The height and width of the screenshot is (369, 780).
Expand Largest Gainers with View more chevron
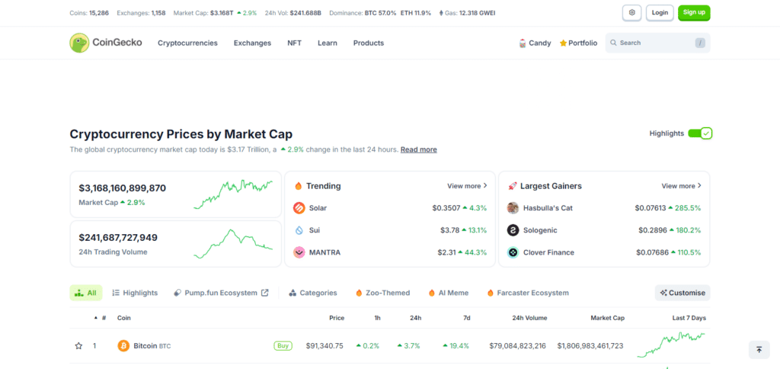click(x=699, y=186)
